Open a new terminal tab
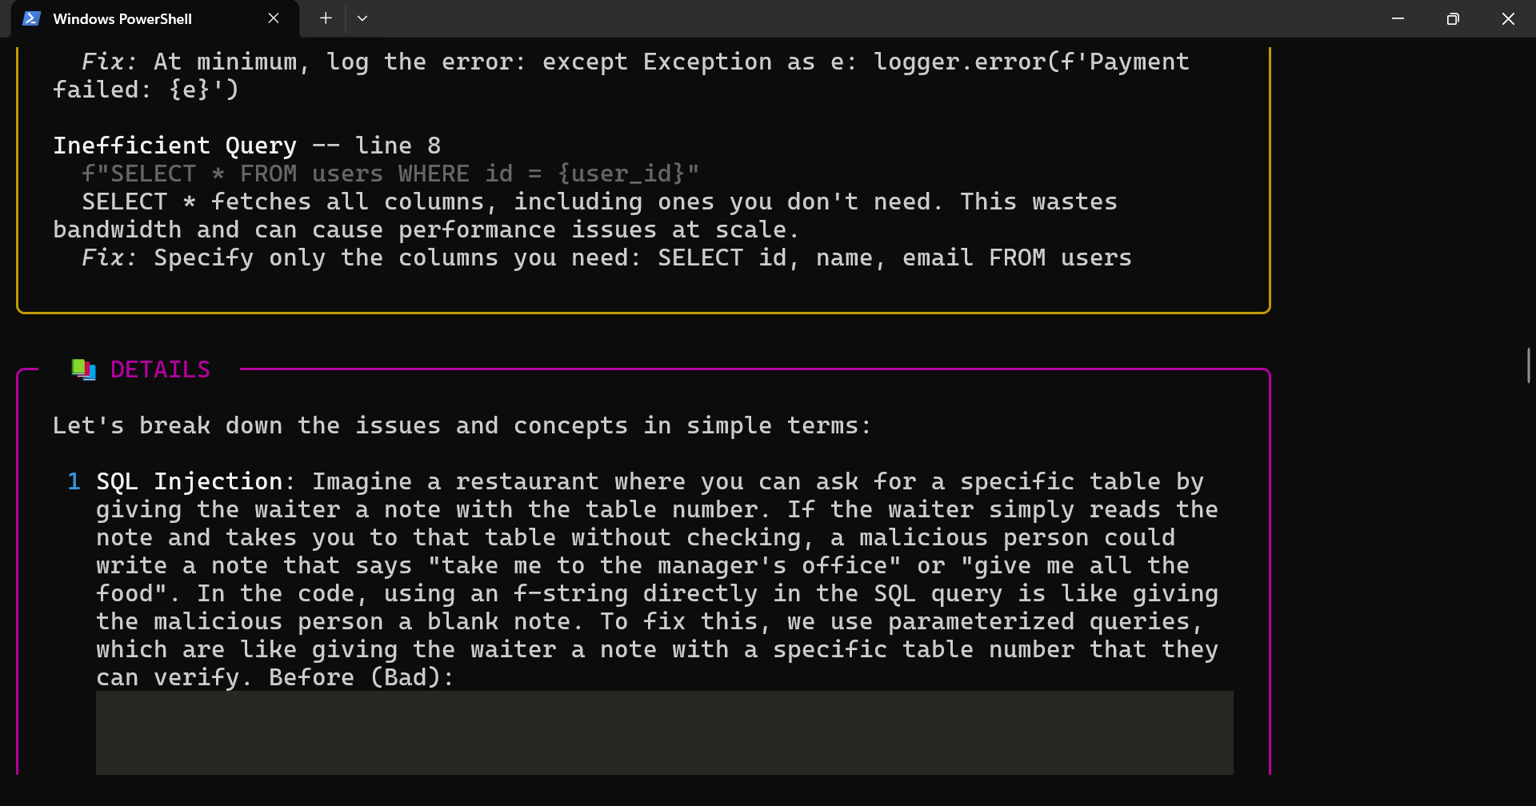1536x806 pixels. click(326, 18)
